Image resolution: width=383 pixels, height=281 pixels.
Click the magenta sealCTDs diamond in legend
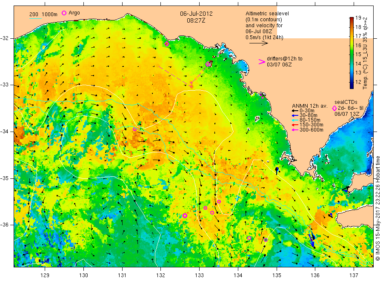point(334,108)
